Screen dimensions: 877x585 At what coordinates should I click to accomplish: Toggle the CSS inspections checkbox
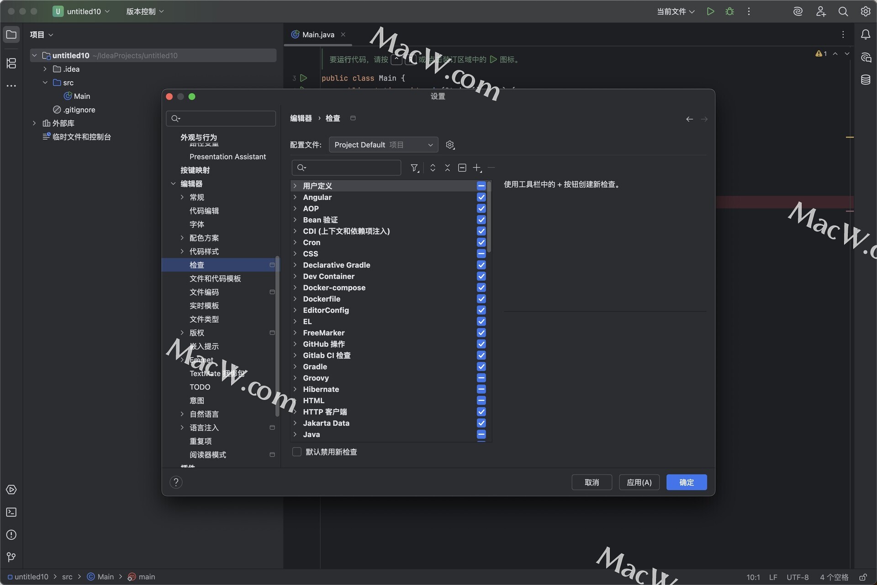(x=481, y=254)
